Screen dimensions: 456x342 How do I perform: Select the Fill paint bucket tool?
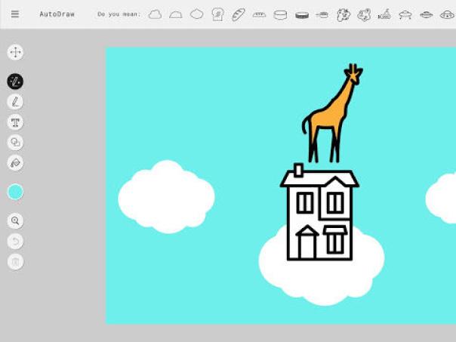coord(15,162)
